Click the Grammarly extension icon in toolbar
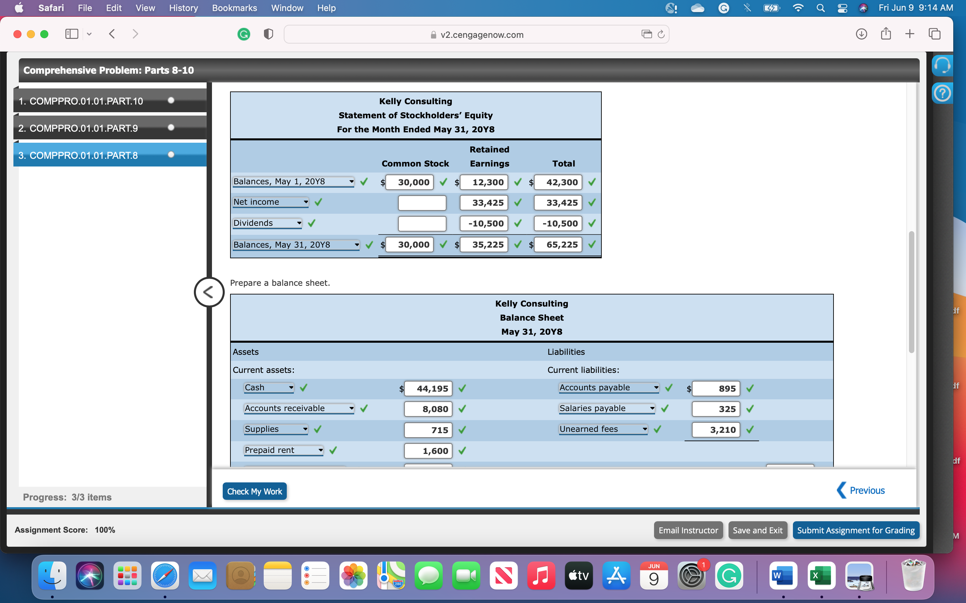This screenshot has height=603, width=966. coord(244,34)
